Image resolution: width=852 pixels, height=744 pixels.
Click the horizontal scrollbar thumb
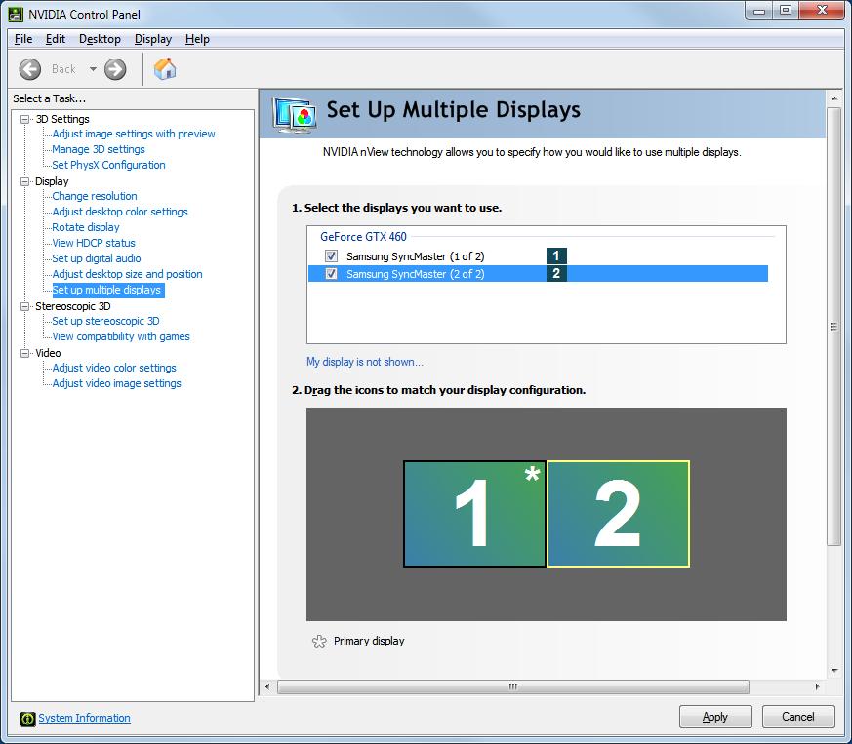[x=513, y=687]
